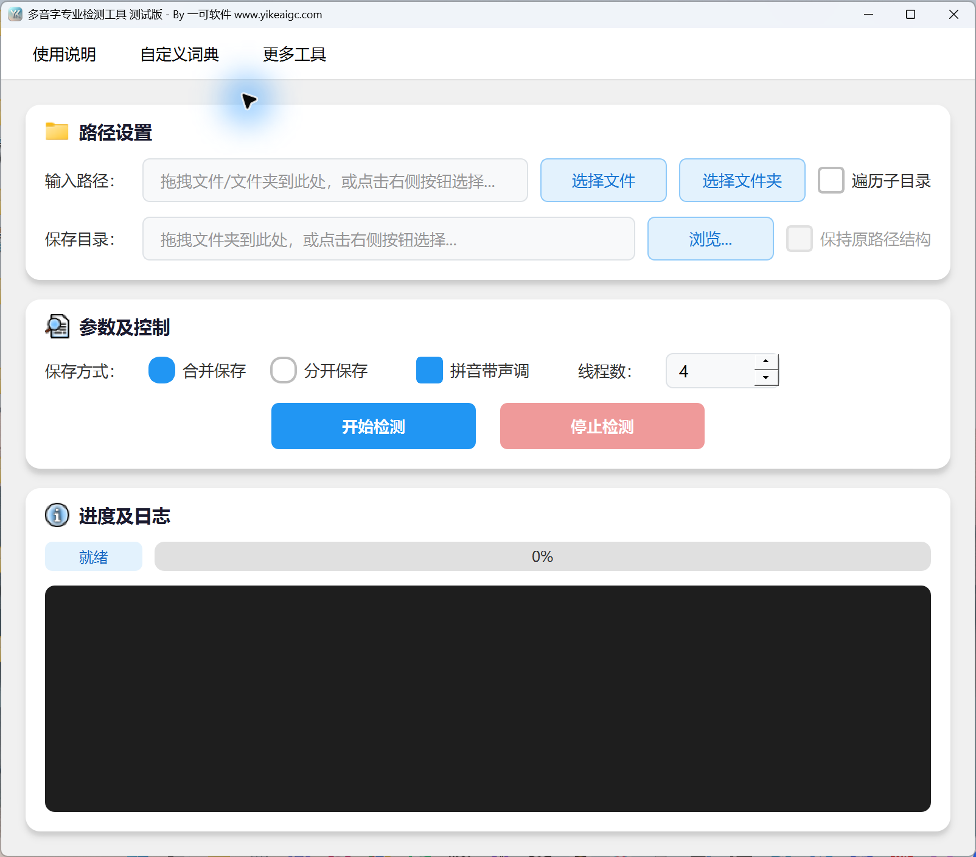This screenshot has width=976, height=857.
Task: Open the 使用说明 menu
Action: click(x=64, y=54)
